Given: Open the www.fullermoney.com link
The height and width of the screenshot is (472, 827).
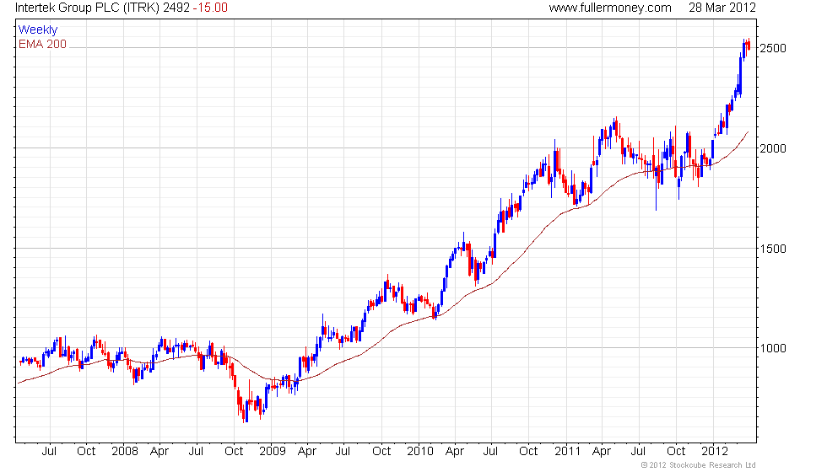Looking at the screenshot, I should [609, 8].
